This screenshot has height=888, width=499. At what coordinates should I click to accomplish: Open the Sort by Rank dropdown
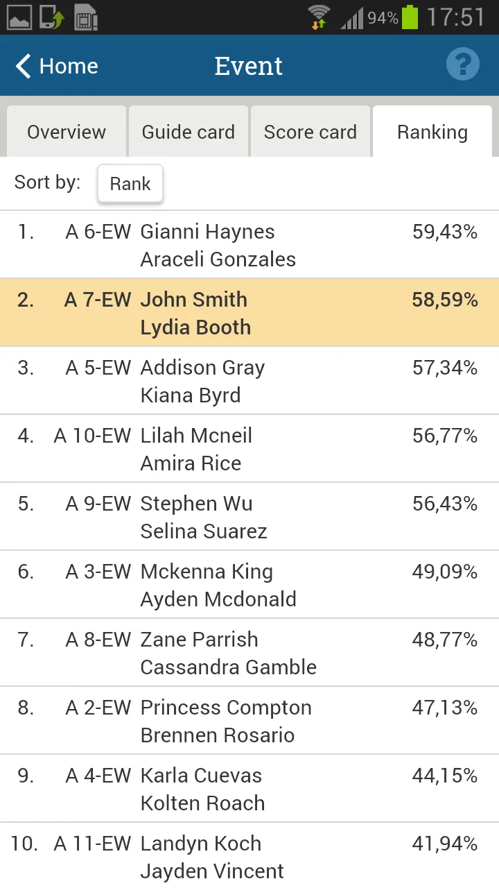click(130, 184)
